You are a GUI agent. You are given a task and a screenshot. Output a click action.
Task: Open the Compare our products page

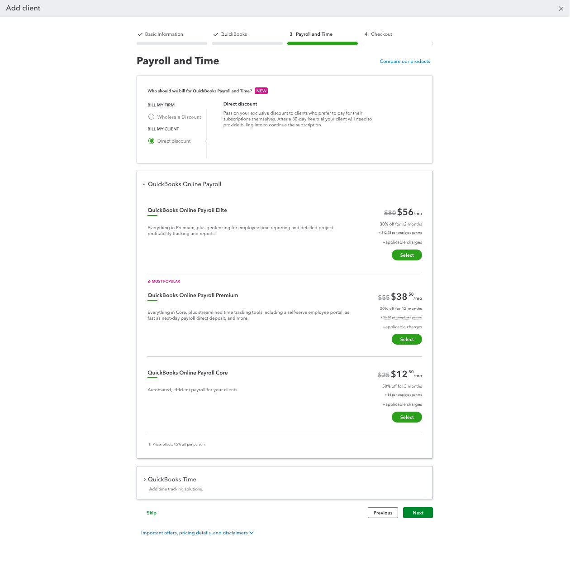coord(404,61)
